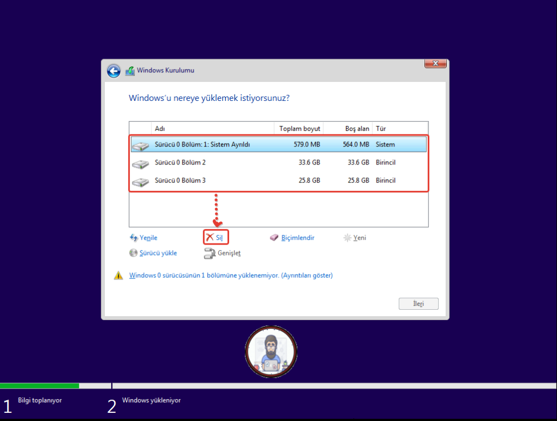Sort partitions by Adı column header
The image size is (557, 421).
pyautogui.click(x=213, y=129)
